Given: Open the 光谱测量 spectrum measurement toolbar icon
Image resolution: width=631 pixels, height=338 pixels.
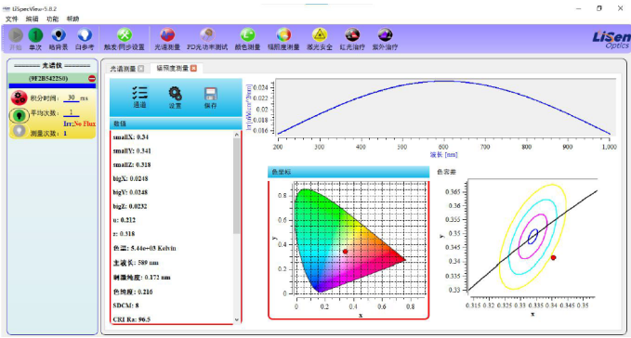Looking at the screenshot, I should [167, 35].
